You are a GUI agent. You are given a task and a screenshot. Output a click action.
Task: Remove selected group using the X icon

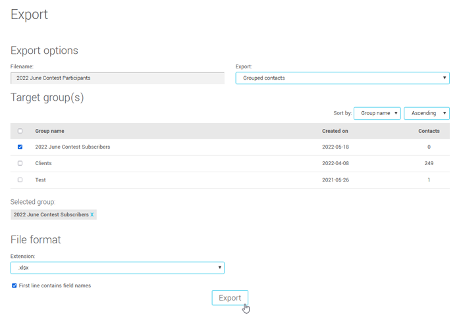(x=92, y=214)
